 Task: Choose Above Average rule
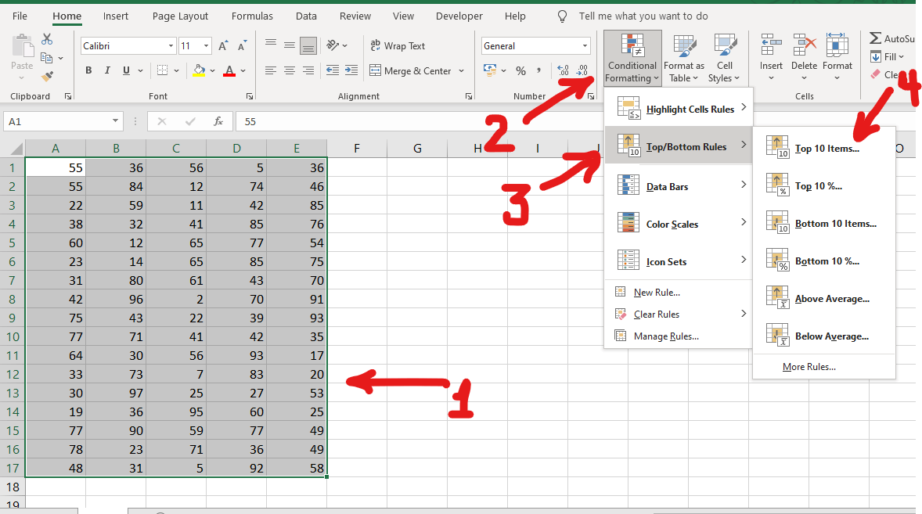[824, 298]
